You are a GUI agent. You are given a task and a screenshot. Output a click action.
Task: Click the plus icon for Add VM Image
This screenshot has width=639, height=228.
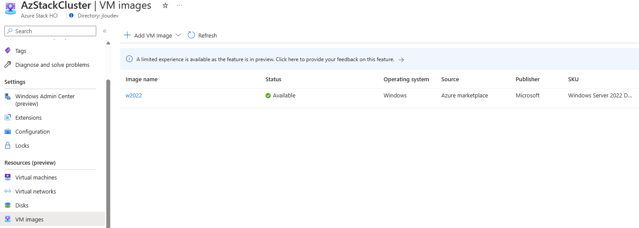127,35
